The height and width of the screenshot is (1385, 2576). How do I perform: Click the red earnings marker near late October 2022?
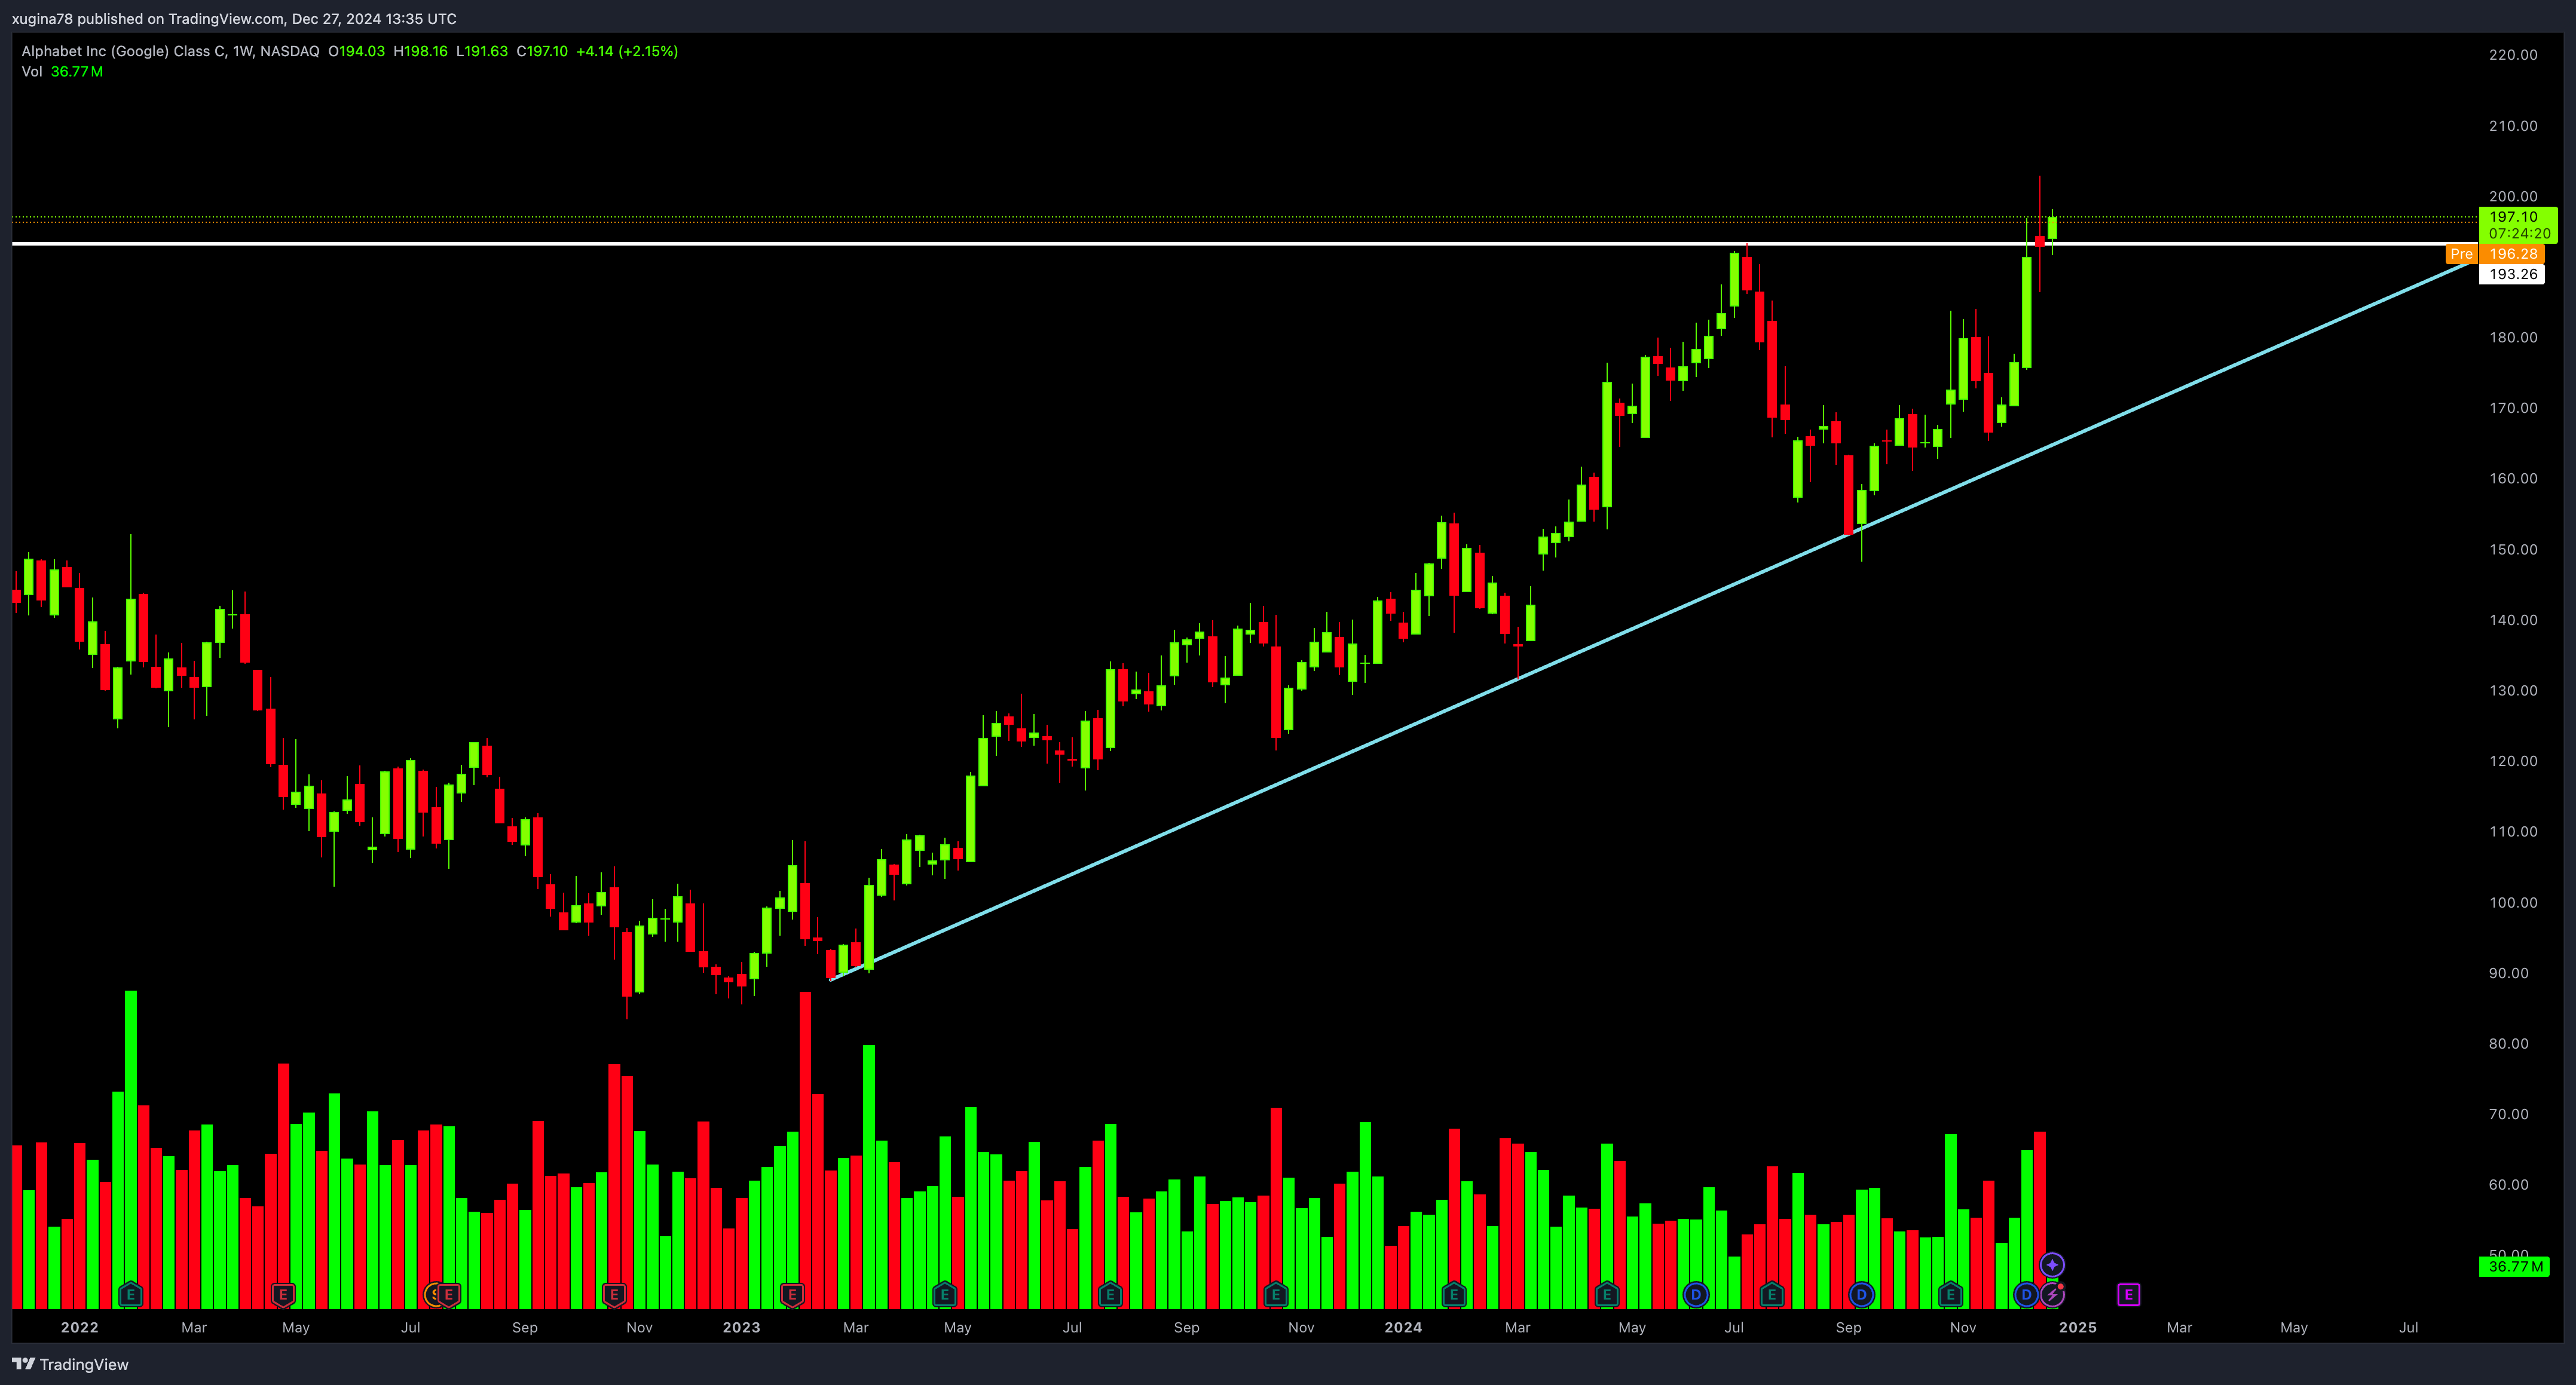[614, 1295]
